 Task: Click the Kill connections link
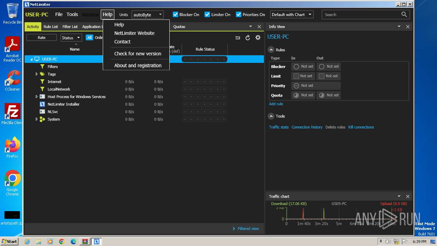(x=361, y=127)
